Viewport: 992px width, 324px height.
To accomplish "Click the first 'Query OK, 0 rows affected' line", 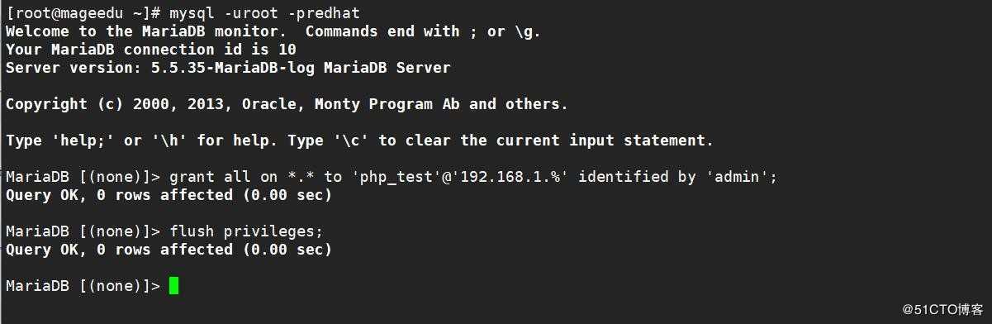I will pos(168,195).
